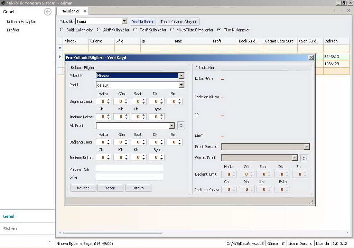
Task: Click the cell showing 1036429
Action: (x=336, y=64)
